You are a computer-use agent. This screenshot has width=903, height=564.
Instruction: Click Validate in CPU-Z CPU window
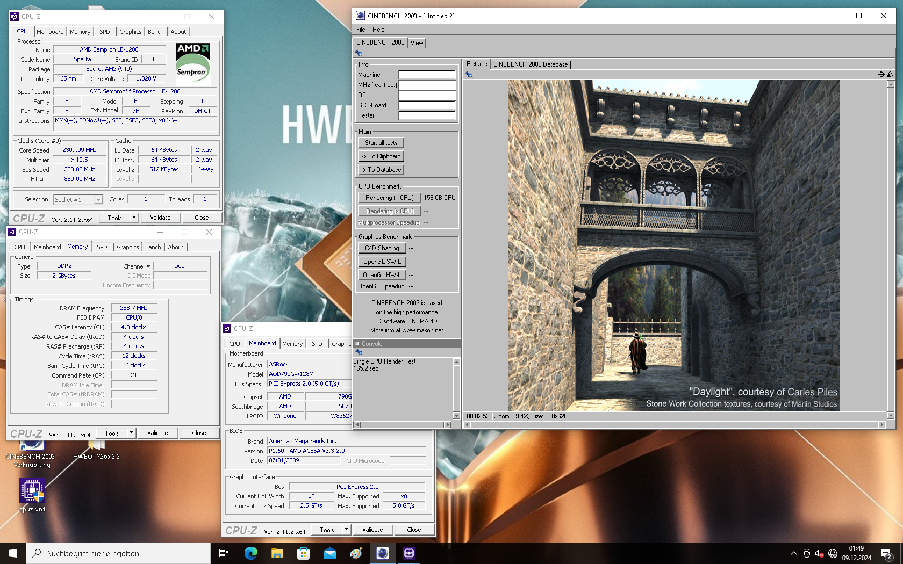(160, 218)
